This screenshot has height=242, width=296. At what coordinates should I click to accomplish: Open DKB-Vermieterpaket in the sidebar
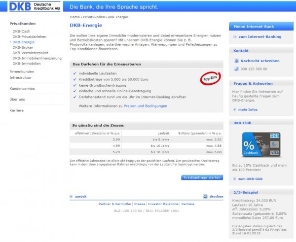[31, 53]
